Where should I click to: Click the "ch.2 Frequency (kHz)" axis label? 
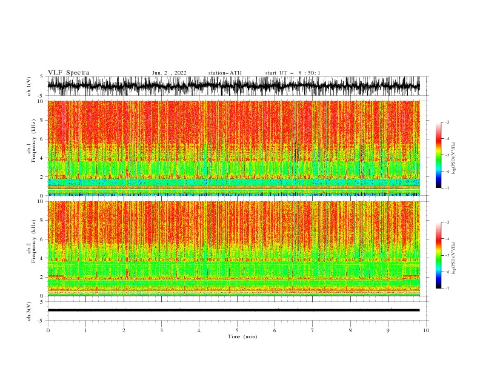pyautogui.click(x=32, y=241)
